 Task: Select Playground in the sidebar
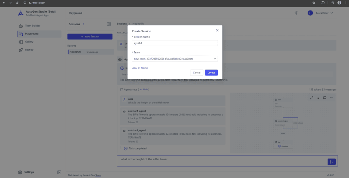pos(39,34)
